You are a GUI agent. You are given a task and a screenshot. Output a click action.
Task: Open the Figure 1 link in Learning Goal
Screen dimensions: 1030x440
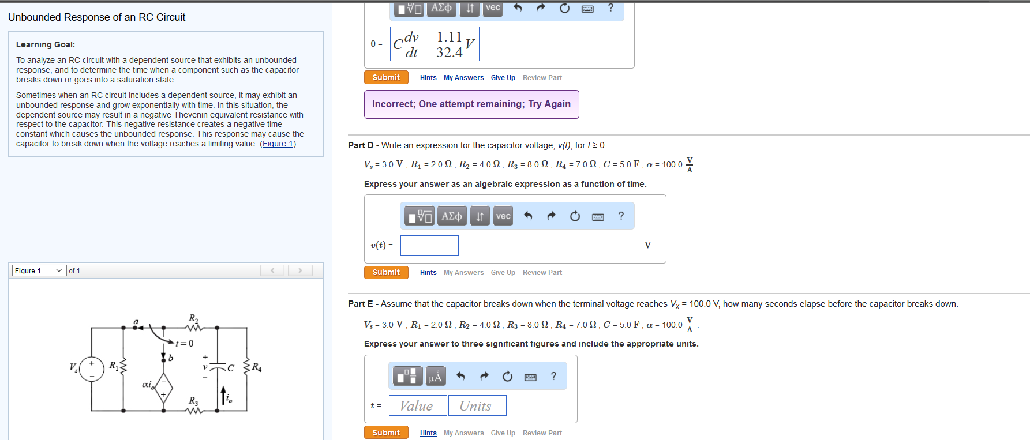[x=278, y=144]
